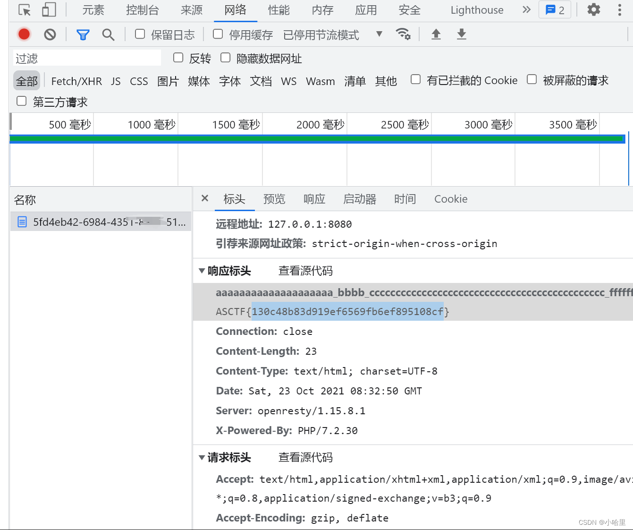
Task: Open throttling dropdown 已停用节流模式
Action: click(333, 34)
